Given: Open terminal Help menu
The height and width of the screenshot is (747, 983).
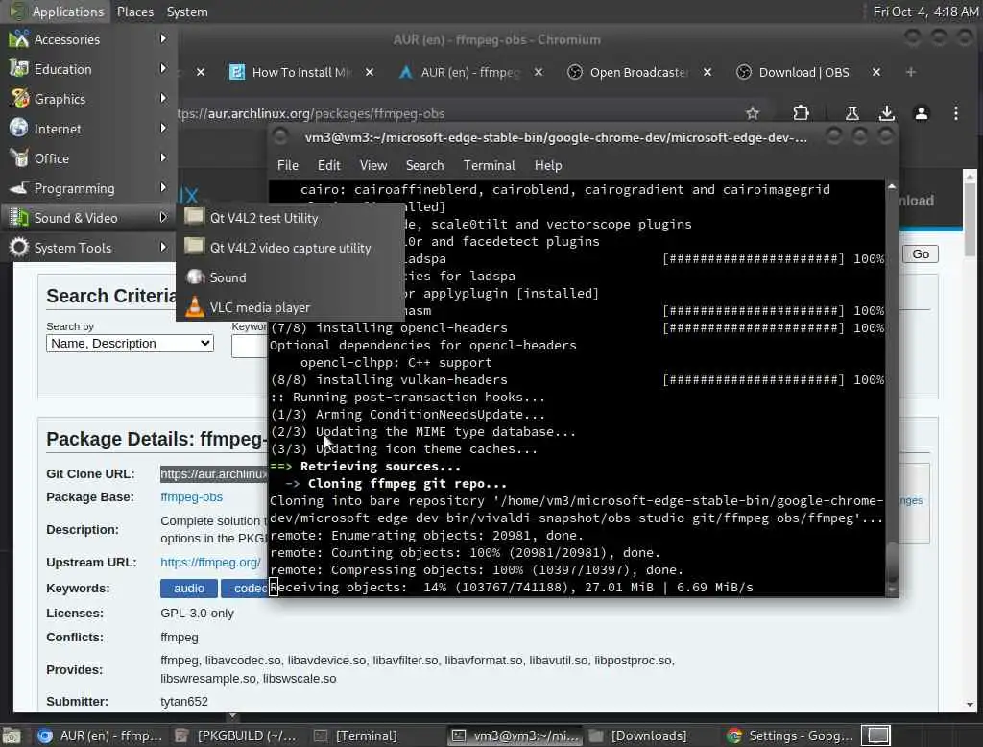Looking at the screenshot, I should 548,165.
